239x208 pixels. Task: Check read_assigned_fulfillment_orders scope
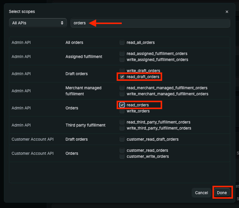[x=122, y=54]
